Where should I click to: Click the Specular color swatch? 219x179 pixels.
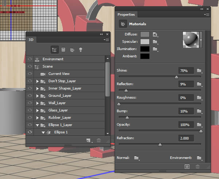(x=145, y=42)
